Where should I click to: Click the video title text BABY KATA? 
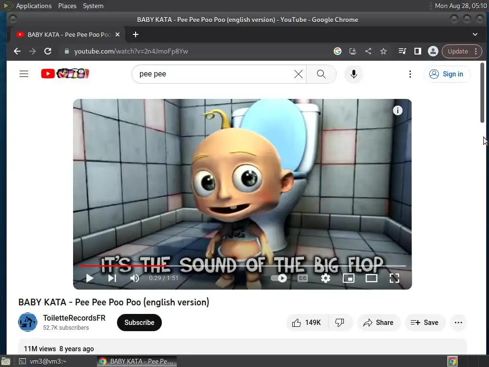(114, 302)
